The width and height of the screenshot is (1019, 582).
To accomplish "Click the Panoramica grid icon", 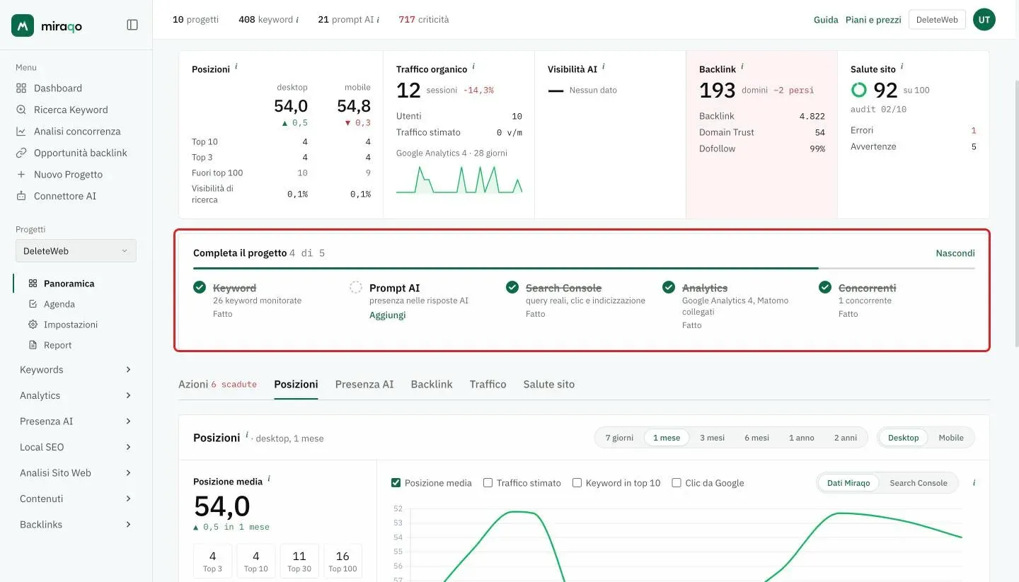I will click(x=33, y=284).
